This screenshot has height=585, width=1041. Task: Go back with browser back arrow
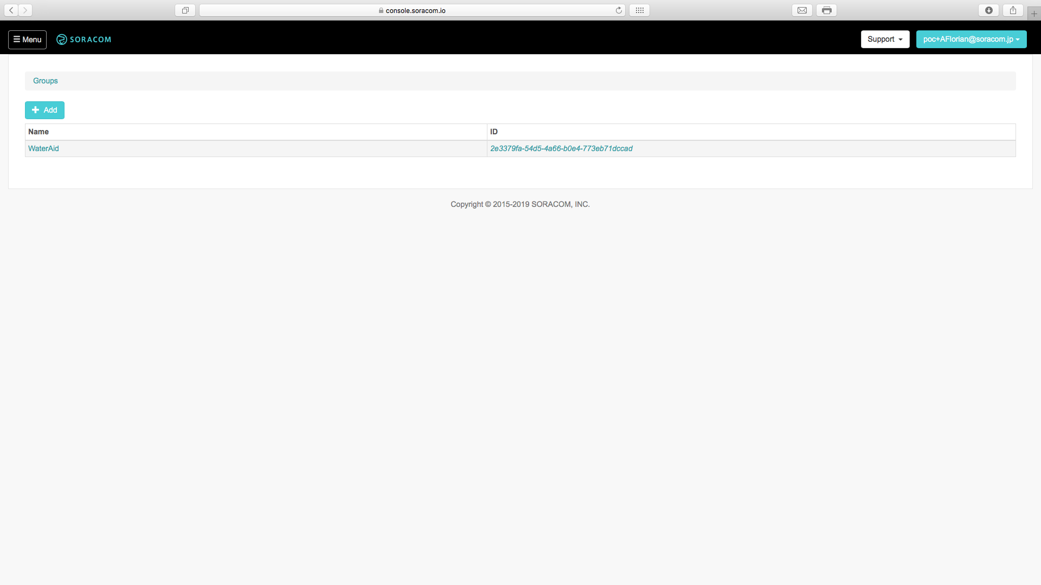tap(11, 10)
